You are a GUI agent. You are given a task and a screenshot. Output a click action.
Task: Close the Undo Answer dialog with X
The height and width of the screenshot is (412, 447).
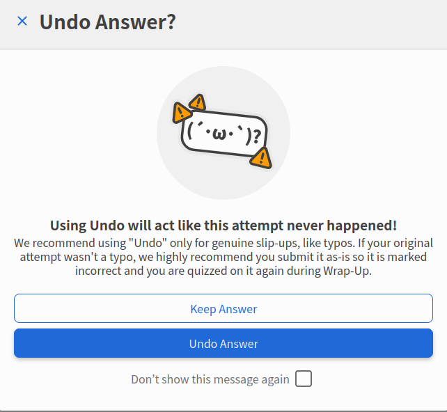(x=22, y=21)
